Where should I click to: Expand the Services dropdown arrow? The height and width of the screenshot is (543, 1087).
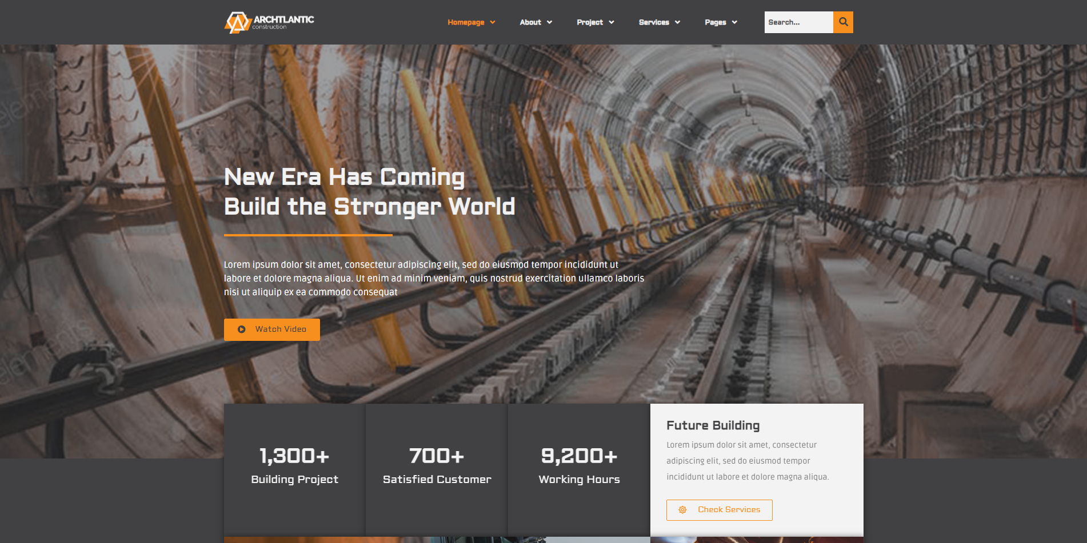tap(678, 22)
